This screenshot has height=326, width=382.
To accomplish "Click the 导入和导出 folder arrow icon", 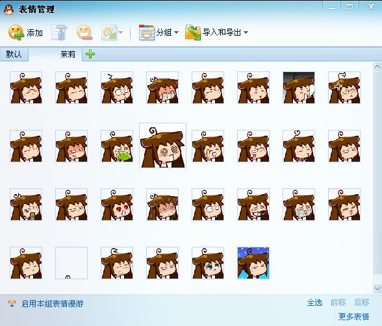I will tap(193, 32).
